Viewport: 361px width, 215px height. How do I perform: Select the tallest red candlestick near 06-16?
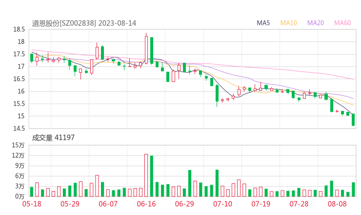[146, 50]
